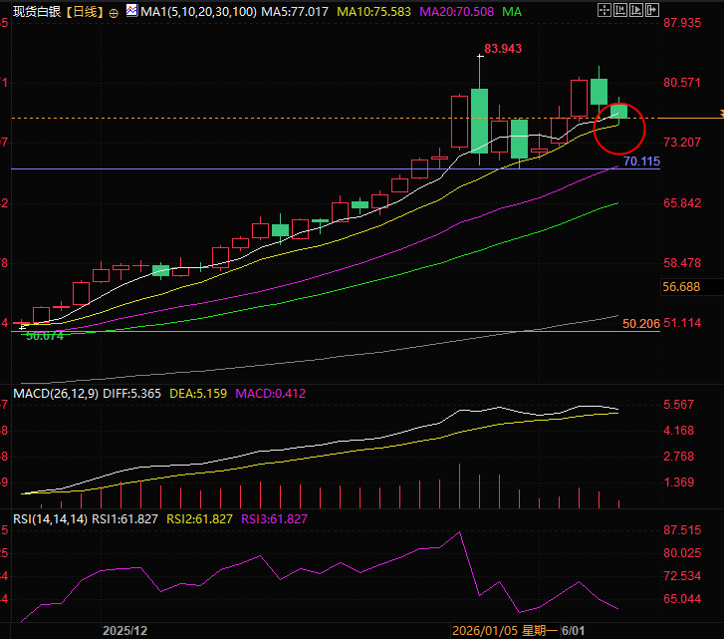
Task: Click the RSI1:61.827 value label
Action: point(125,519)
